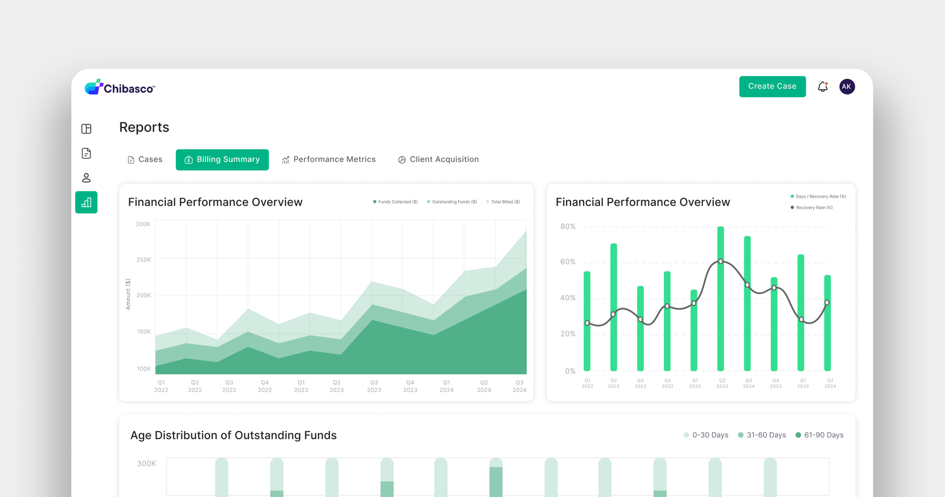Click the Reports page heading
The image size is (945, 497).
[144, 127]
